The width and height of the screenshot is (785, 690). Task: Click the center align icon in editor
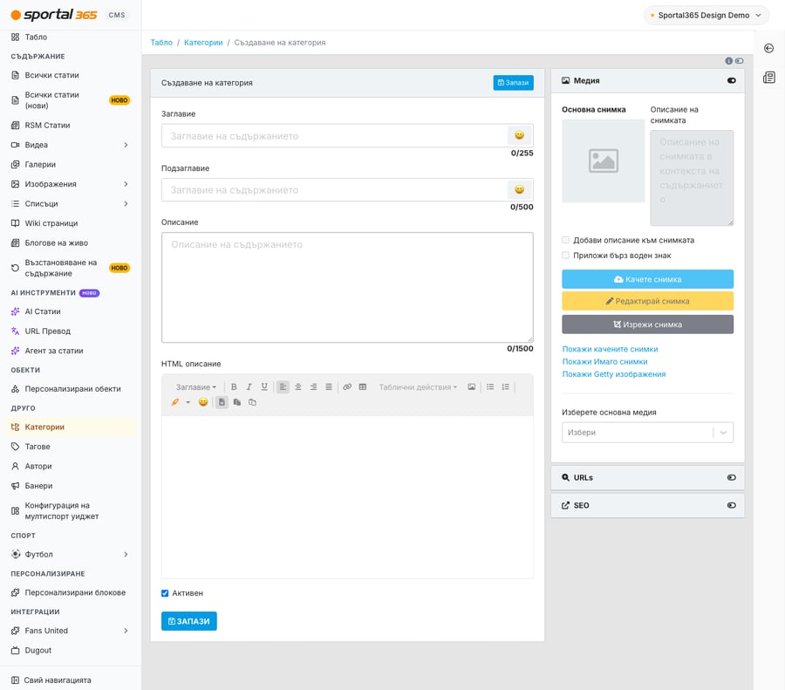point(298,387)
